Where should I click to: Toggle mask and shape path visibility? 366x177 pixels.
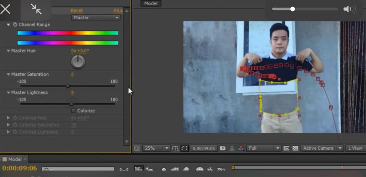pyautogui.click(x=185, y=148)
